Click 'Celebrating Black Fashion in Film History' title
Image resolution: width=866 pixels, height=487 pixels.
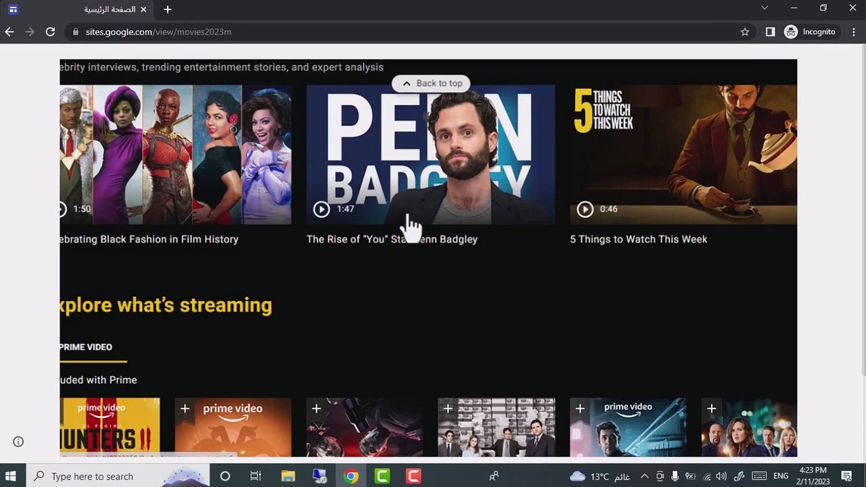pos(149,239)
